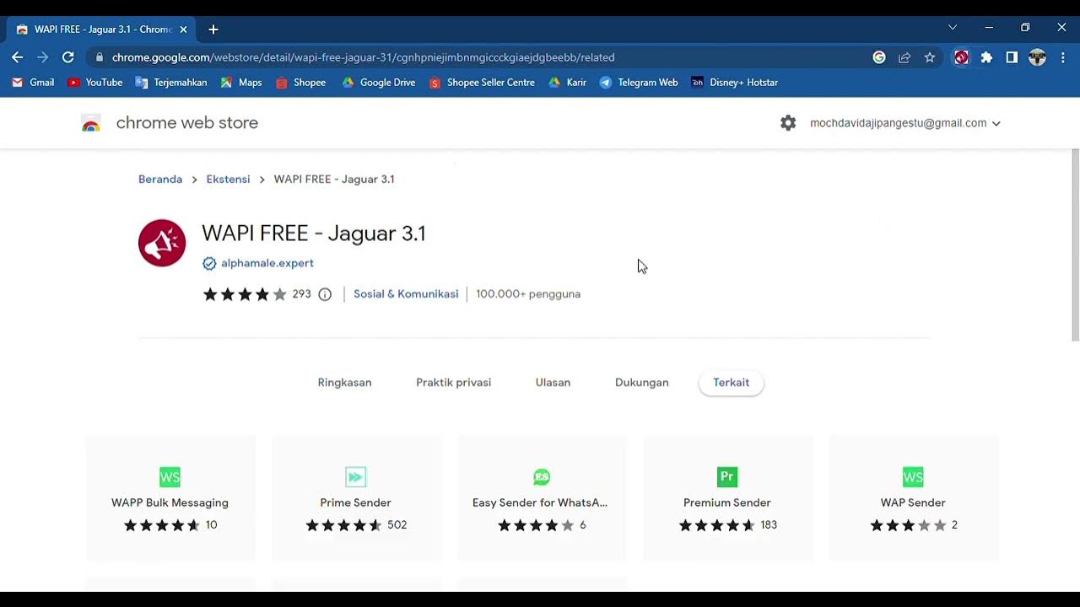This screenshot has width=1080, height=607.
Task: Open the Sosial & Komunikasi category
Action: pyautogui.click(x=406, y=294)
